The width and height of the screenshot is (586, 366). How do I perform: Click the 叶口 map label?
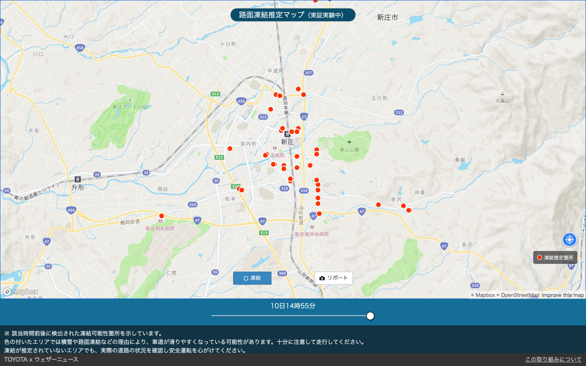point(69,37)
